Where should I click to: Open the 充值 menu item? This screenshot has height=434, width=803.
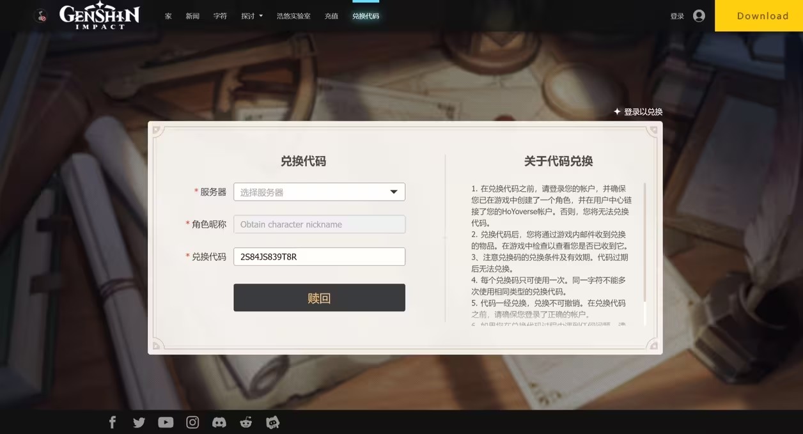click(x=331, y=15)
